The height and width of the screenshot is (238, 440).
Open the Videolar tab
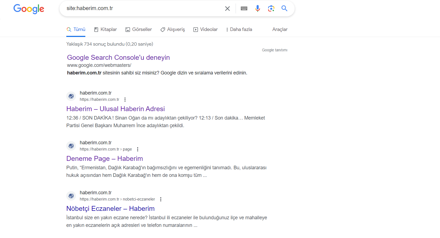[x=205, y=29]
